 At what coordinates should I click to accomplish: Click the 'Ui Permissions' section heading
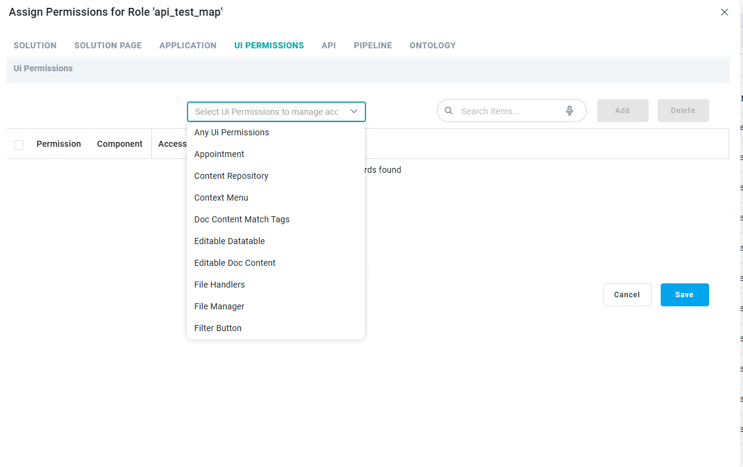point(43,68)
